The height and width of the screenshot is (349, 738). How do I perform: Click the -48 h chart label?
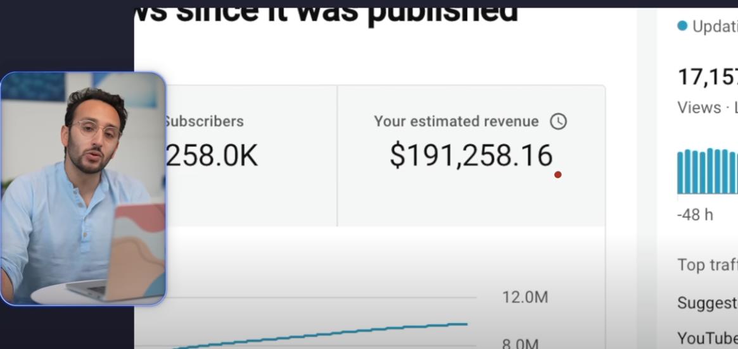pyautogui.click(x=695, y=214)
